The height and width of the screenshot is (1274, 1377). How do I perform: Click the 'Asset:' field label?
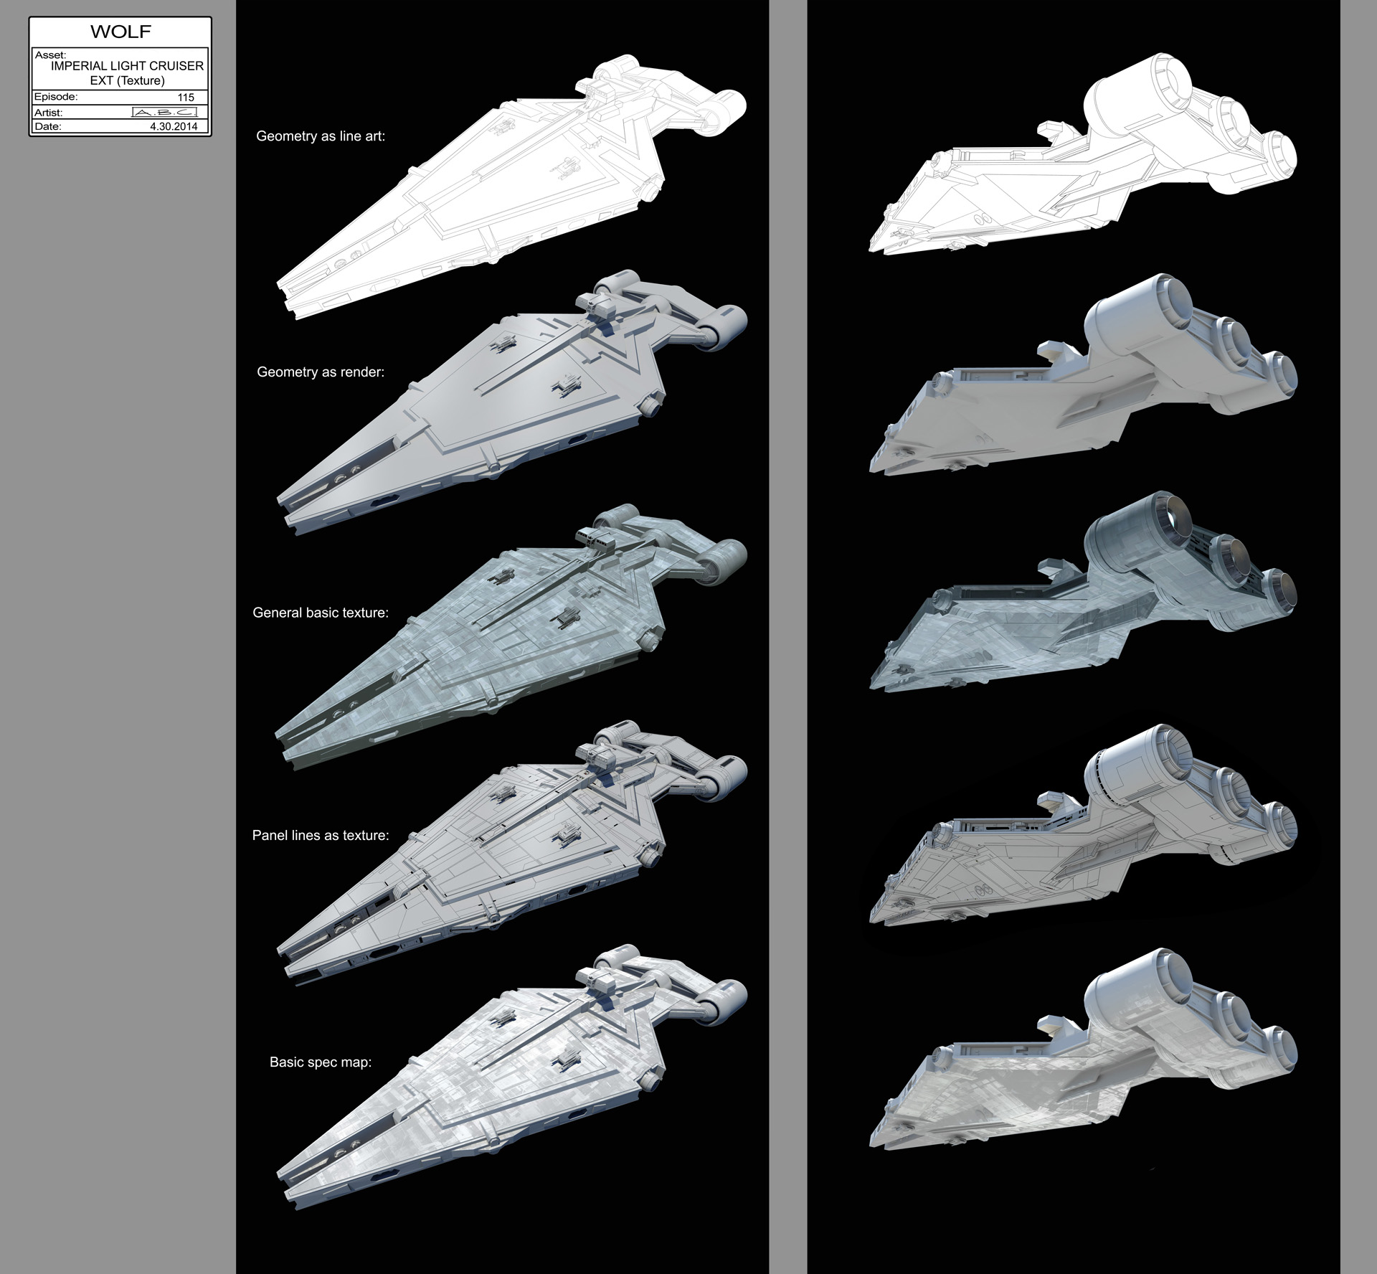(50, 55)
